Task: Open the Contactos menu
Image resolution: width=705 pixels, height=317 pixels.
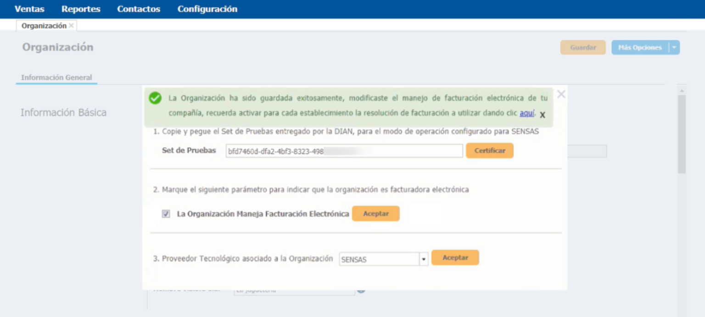Action: pos(139,9)
